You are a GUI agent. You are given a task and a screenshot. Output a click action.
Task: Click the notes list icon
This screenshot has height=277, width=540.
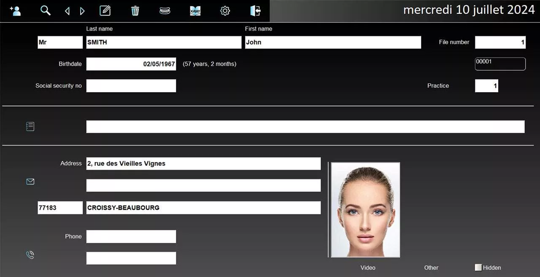tap(30, 126)
